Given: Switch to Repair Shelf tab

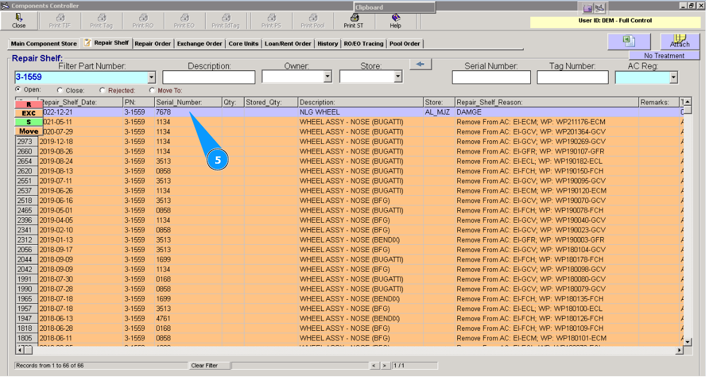Looking at the screenshot, I should click(106, 43).
